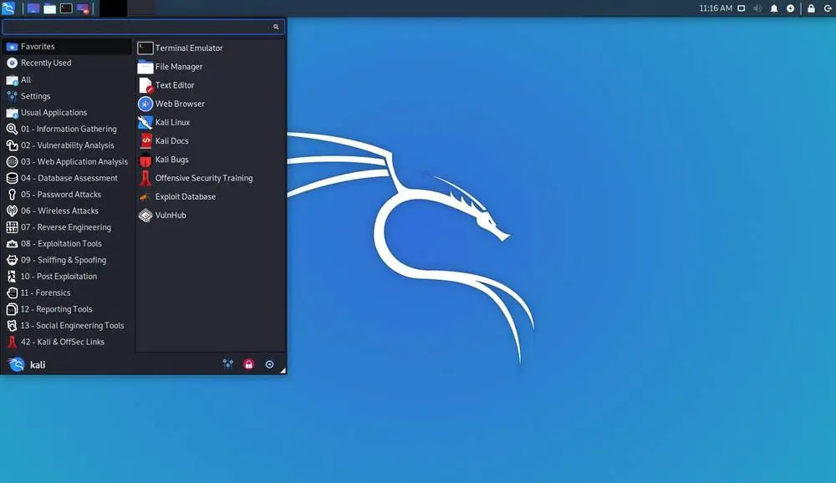Click the display indicator icon in system tray
Screen dimensions: 836x483
point(741,8)
